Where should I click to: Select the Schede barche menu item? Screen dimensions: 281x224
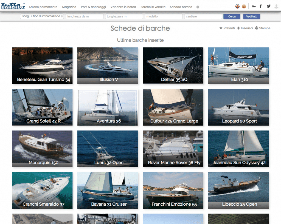[181, 7]
